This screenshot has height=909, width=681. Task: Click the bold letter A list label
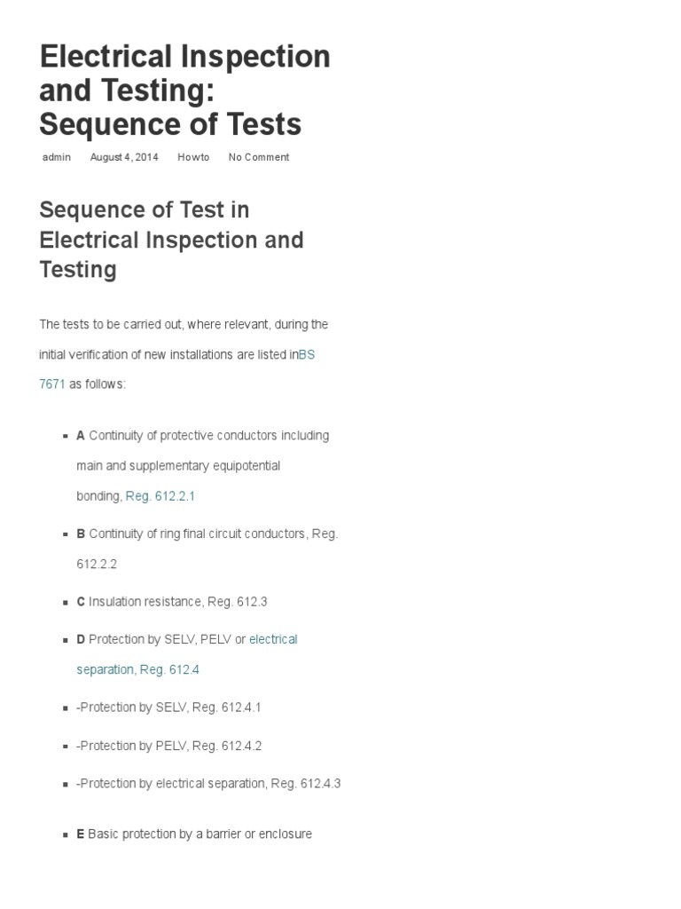[x=81, y=436]
